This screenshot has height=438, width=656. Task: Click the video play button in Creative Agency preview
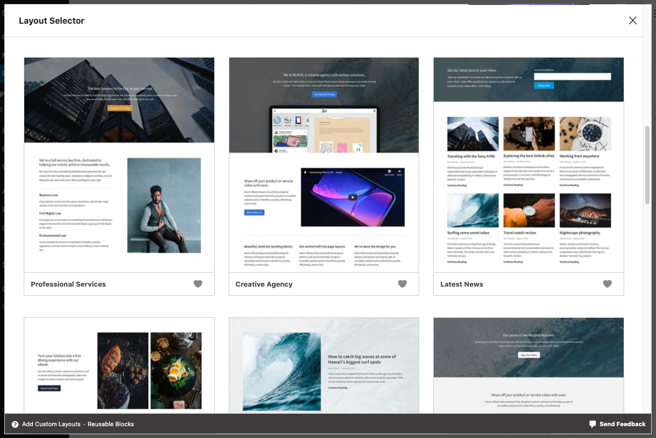352,197
